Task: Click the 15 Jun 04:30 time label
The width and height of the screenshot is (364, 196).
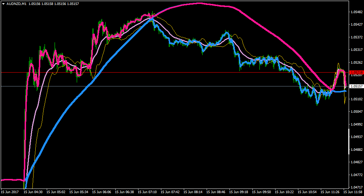Action: coord(33,192)
